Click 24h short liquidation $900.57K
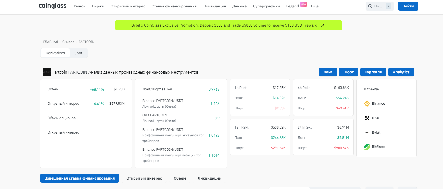This screenshot has width=443, height=189. [x=341, y=148]
